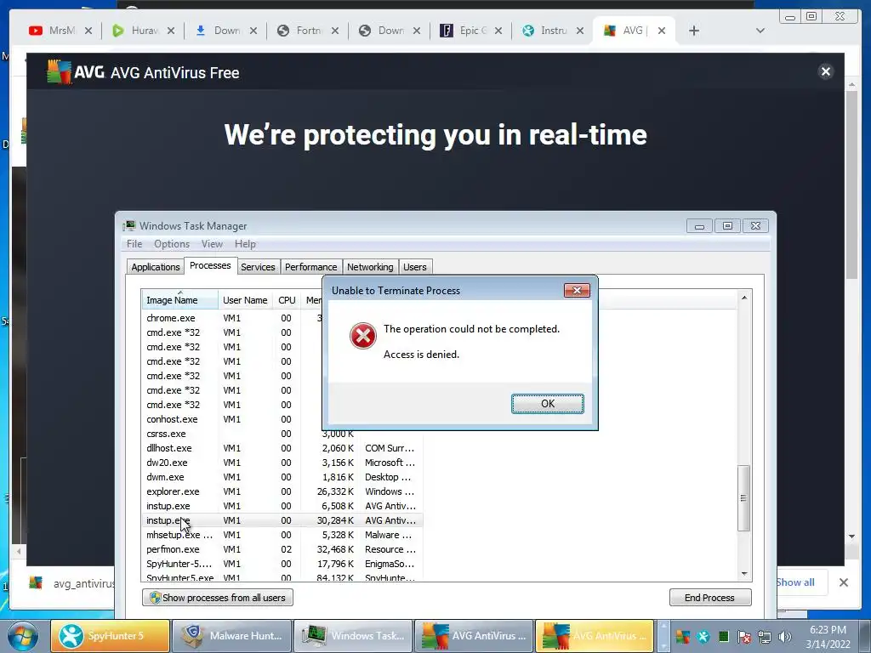Switch to the Users tab in Task Manager
Viewport: 871px width, 653px height.
click(415, 267)
